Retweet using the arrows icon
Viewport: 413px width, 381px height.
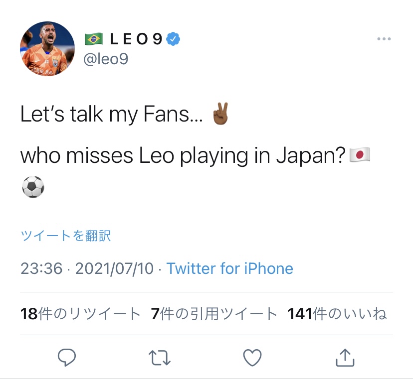coord(160,357)
